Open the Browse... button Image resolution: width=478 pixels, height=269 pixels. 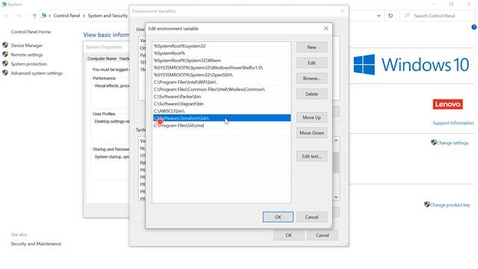pos(311,78)
